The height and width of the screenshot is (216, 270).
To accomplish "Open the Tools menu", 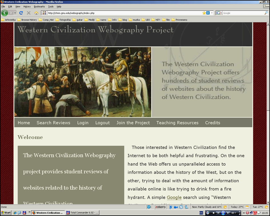I will [x=51, y=7].
